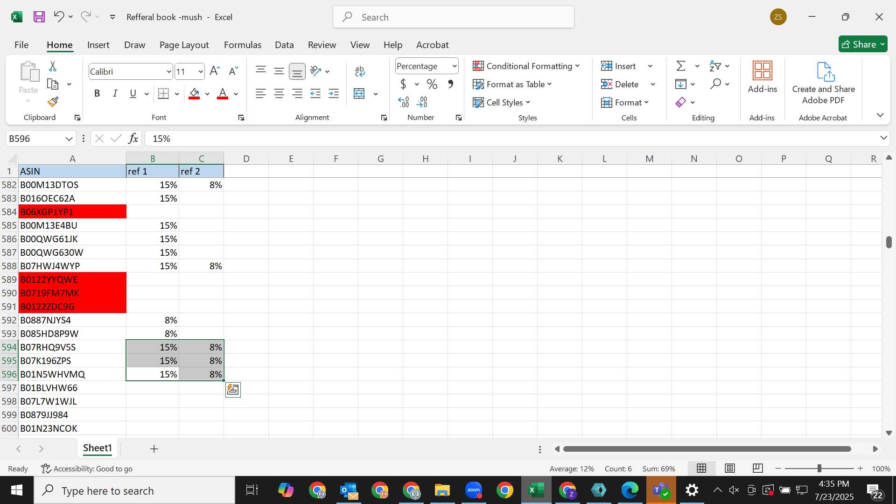Switch to the Formulas tab
This screenshot has height=504, width=896.
pyautogui.click(x=242, y=45)
